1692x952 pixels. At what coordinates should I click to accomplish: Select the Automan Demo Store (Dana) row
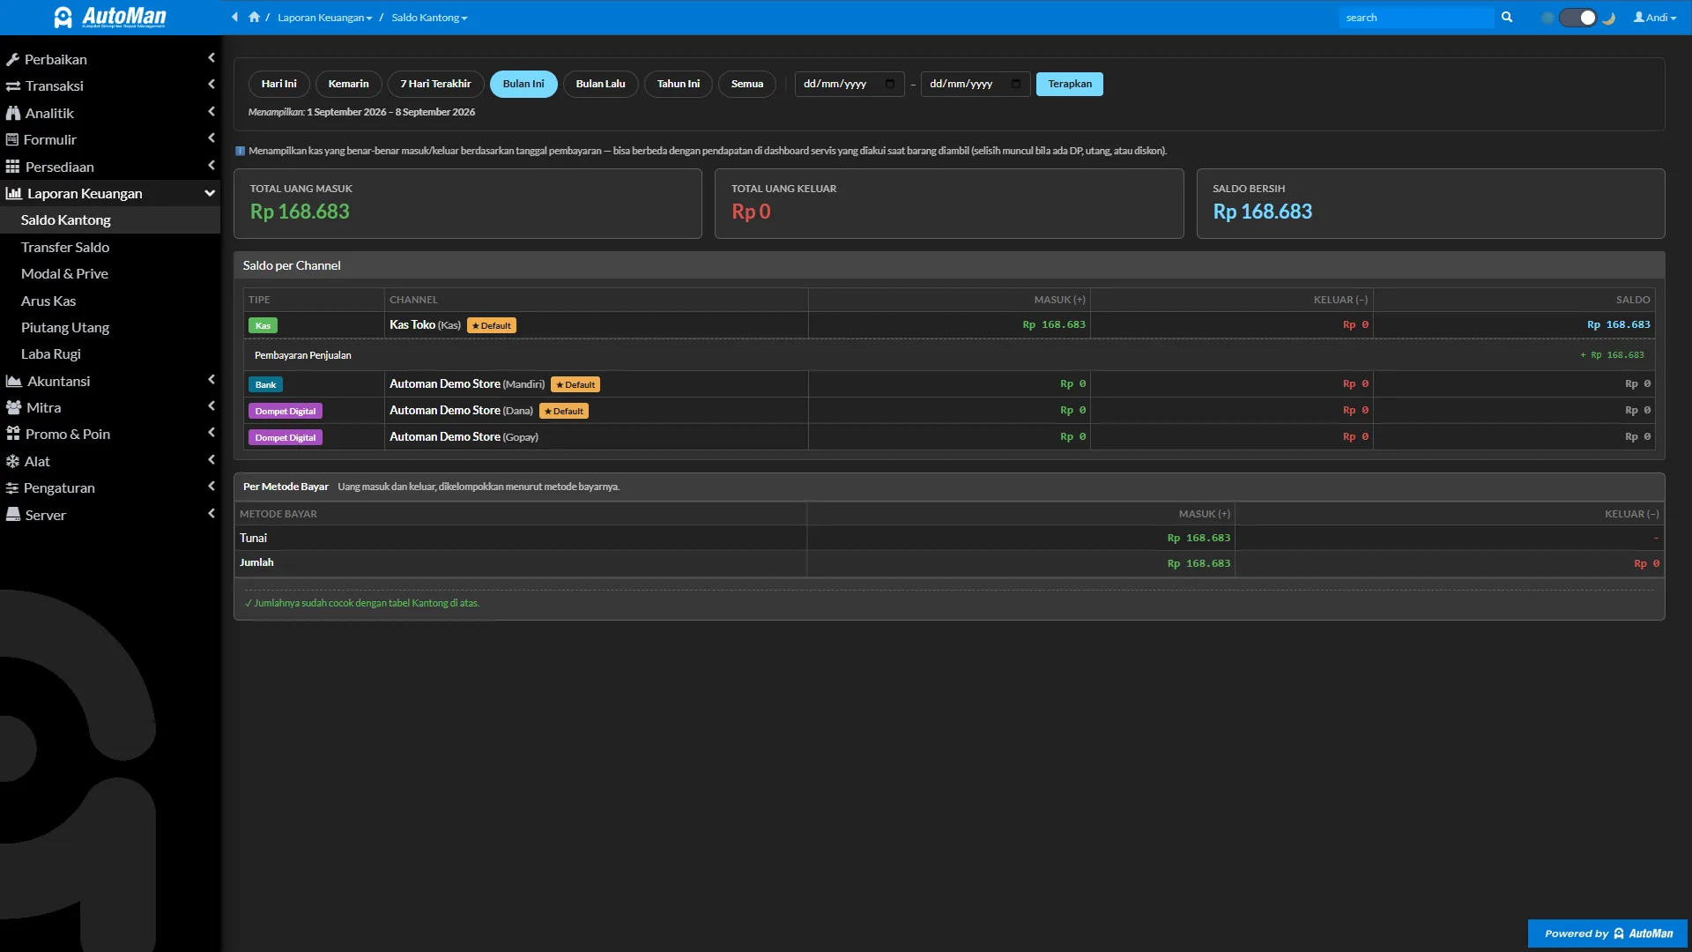949,411
